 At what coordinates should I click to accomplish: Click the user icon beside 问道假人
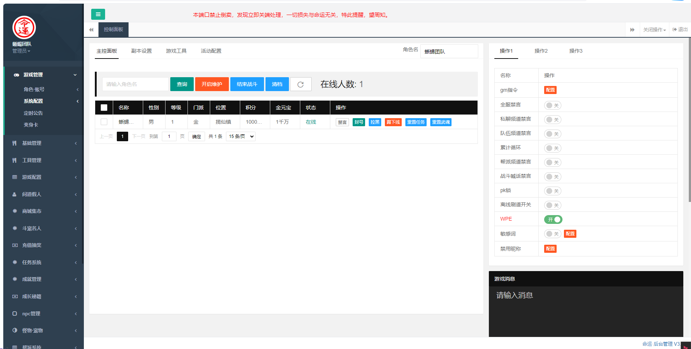(x=15, y=194)
